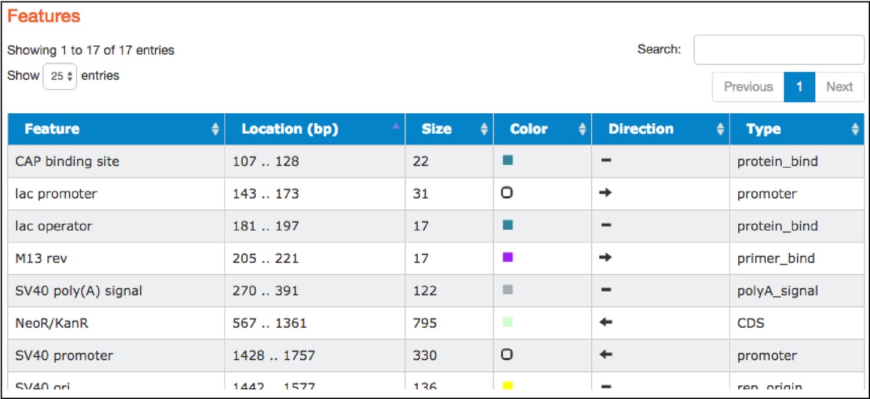Click the purple color swatch for M13 rev
This screenshot has height=399, width=870.
click(506, 258)
